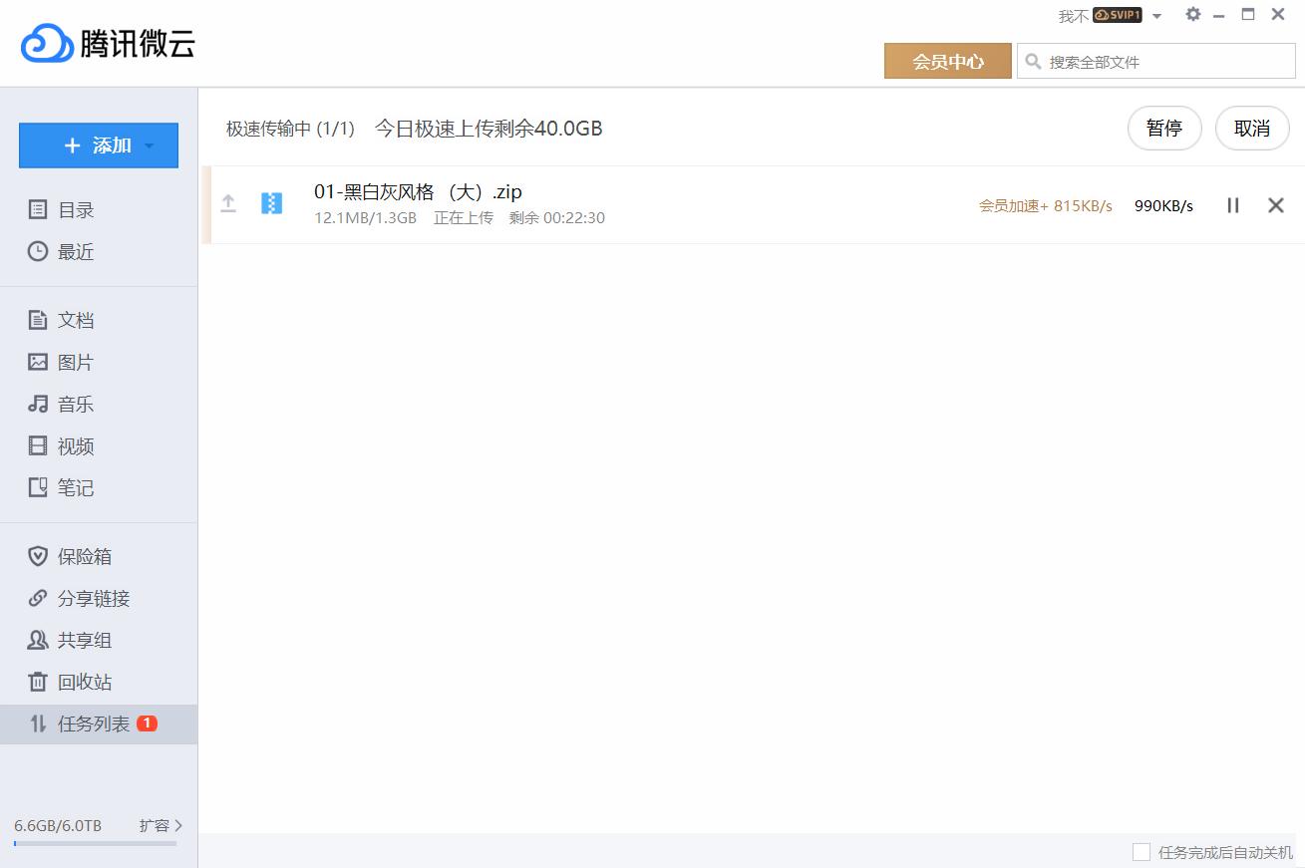Image resolution: width=1305 pixels, height=868 pixels.
Task: Click 暂停 to pause all transfers
Action: [1164, 128]
